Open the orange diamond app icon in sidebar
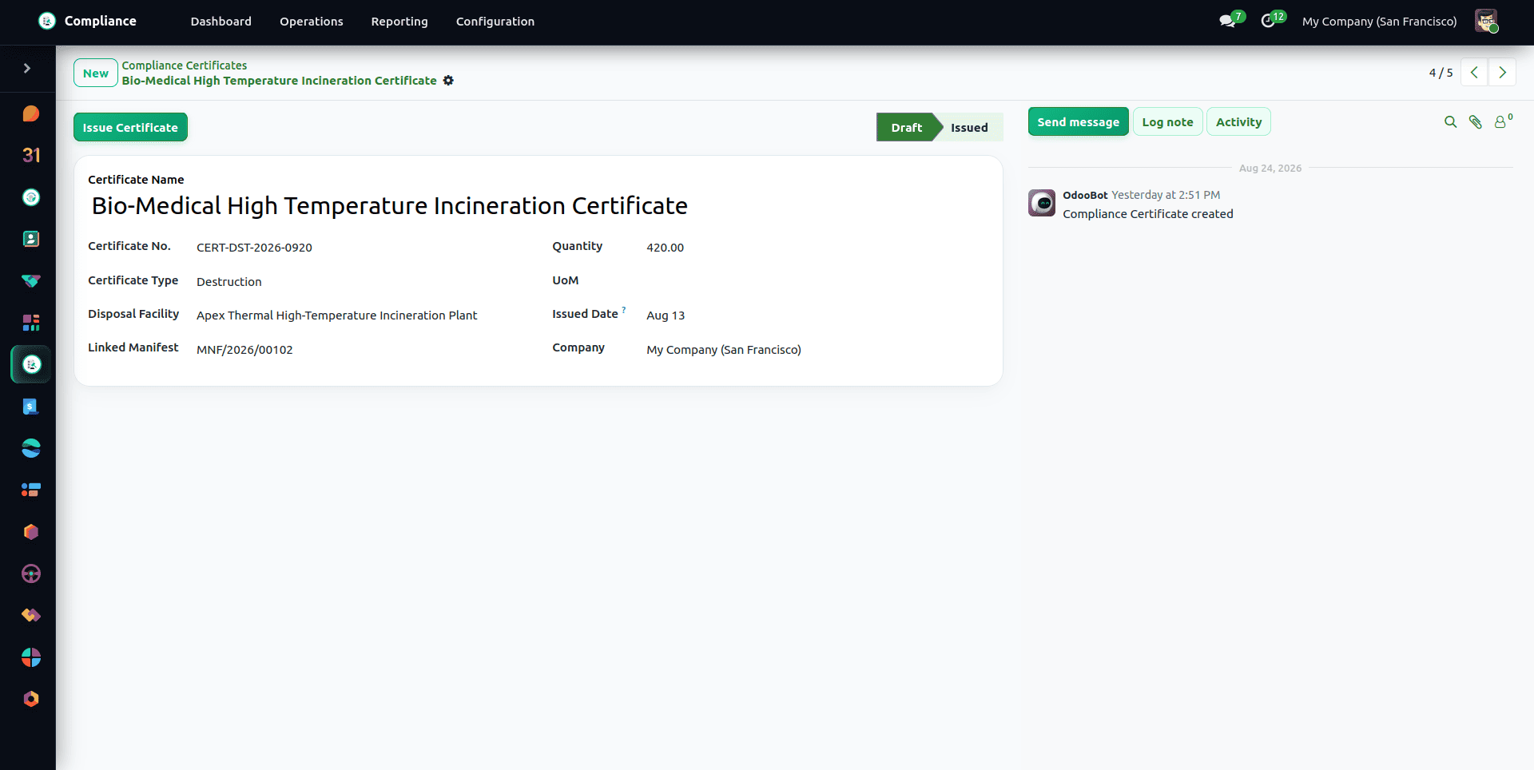This screenshot has width=1534, height=770. (x=31, y=615)
